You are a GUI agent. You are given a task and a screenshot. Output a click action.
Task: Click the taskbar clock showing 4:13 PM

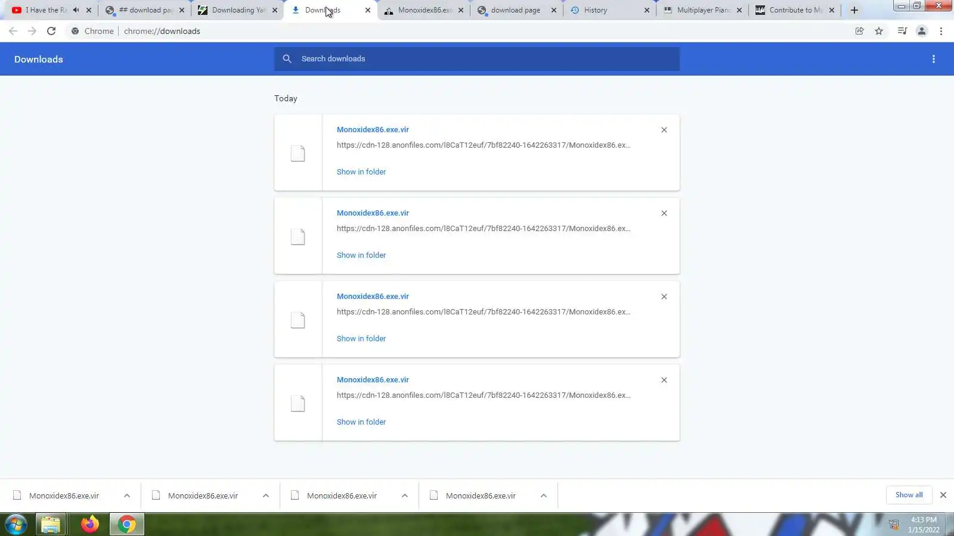[x=924, y=525]
